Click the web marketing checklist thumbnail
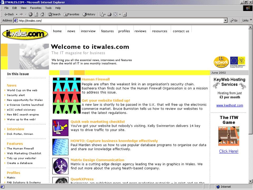Image resolution: width=253 pixels, height=190 pixels. click(x=60, y=128)
